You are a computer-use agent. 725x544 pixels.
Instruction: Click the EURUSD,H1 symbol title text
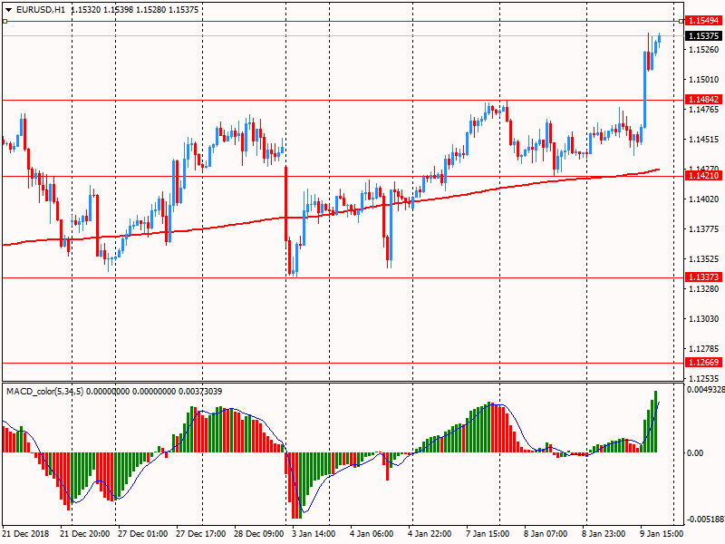[x=41, y=10]
